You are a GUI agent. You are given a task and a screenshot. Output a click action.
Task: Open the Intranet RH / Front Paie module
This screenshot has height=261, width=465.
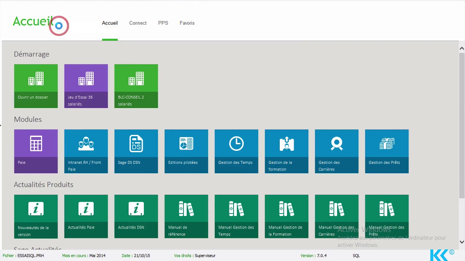coord(86,151)
